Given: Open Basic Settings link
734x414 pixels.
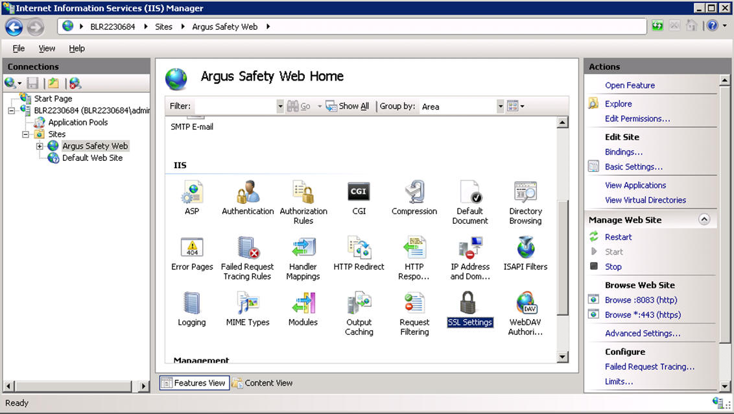Looking at the screenshot, I should click(x=633, y=167).
